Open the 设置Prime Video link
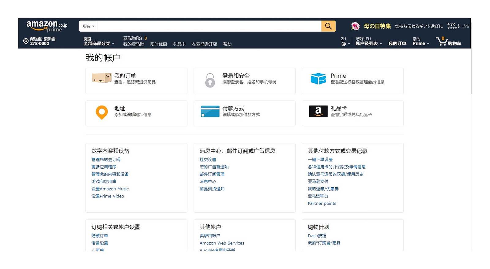Image resolution: width=490 pixels, height=269 pixels. point(108,196)
